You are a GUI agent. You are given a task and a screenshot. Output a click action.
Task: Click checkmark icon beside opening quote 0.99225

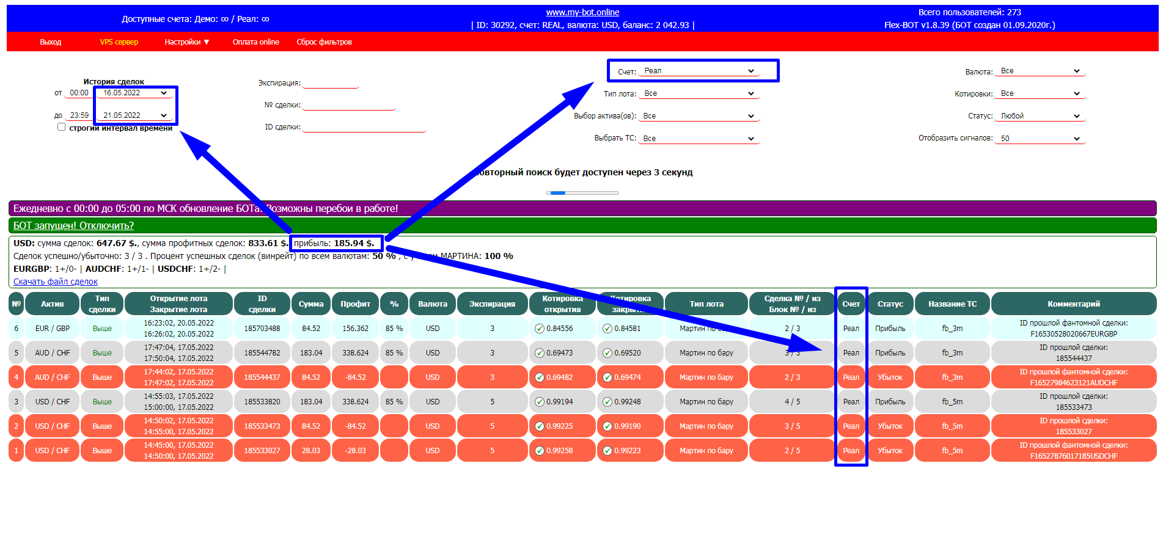540,426
